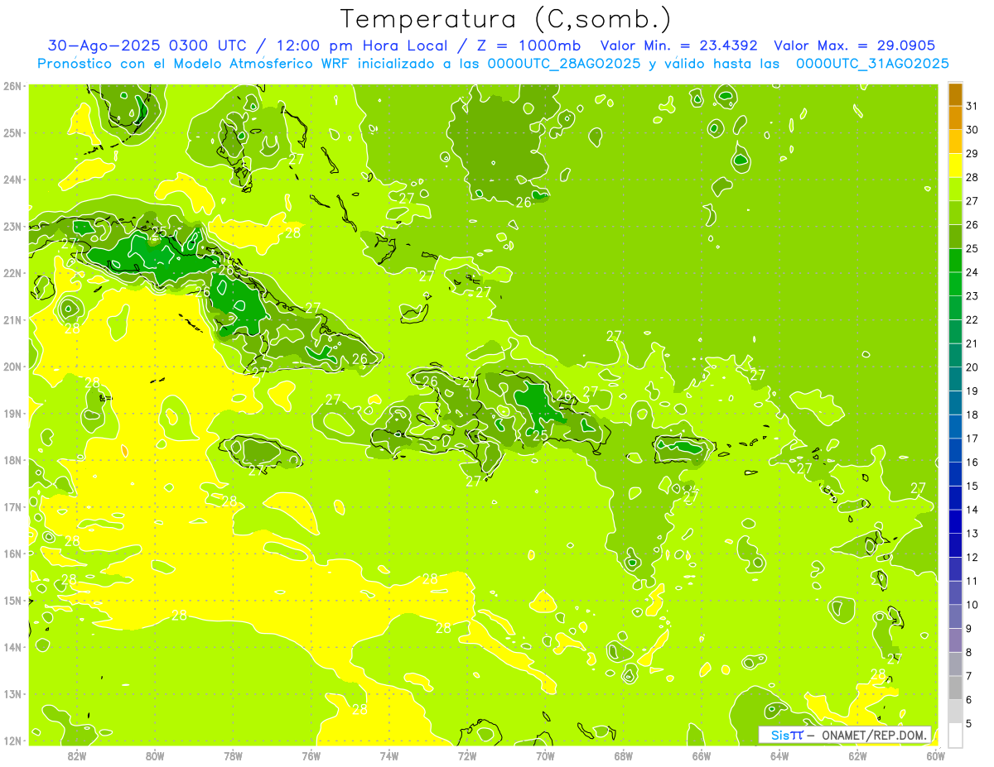Click the yellow 28–29 color bar segment
Image resolution: width=994 pixels, height=767 pixels.
(x=955, y=165)
